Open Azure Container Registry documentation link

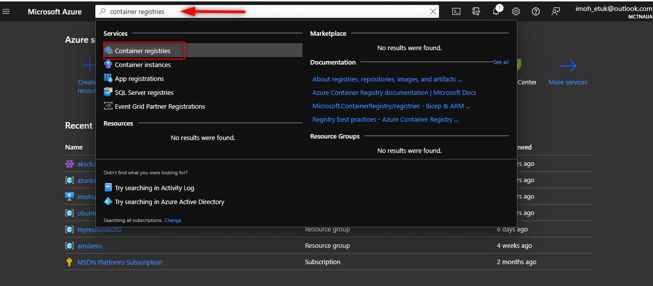pos(394,92)
